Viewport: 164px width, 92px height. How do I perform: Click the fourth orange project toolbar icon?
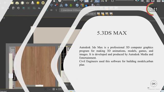[111, 14]
